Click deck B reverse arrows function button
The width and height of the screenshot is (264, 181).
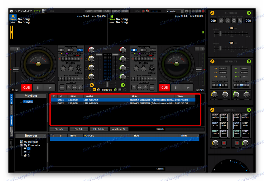(x=139, y=87)
